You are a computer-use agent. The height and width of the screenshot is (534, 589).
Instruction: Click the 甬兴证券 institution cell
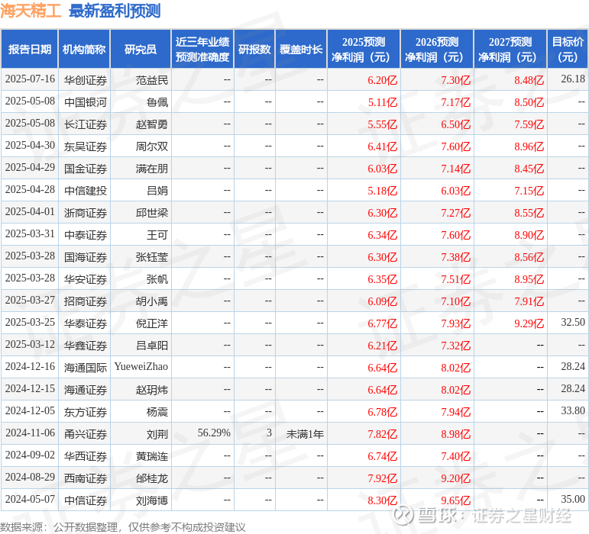[86, 434]
